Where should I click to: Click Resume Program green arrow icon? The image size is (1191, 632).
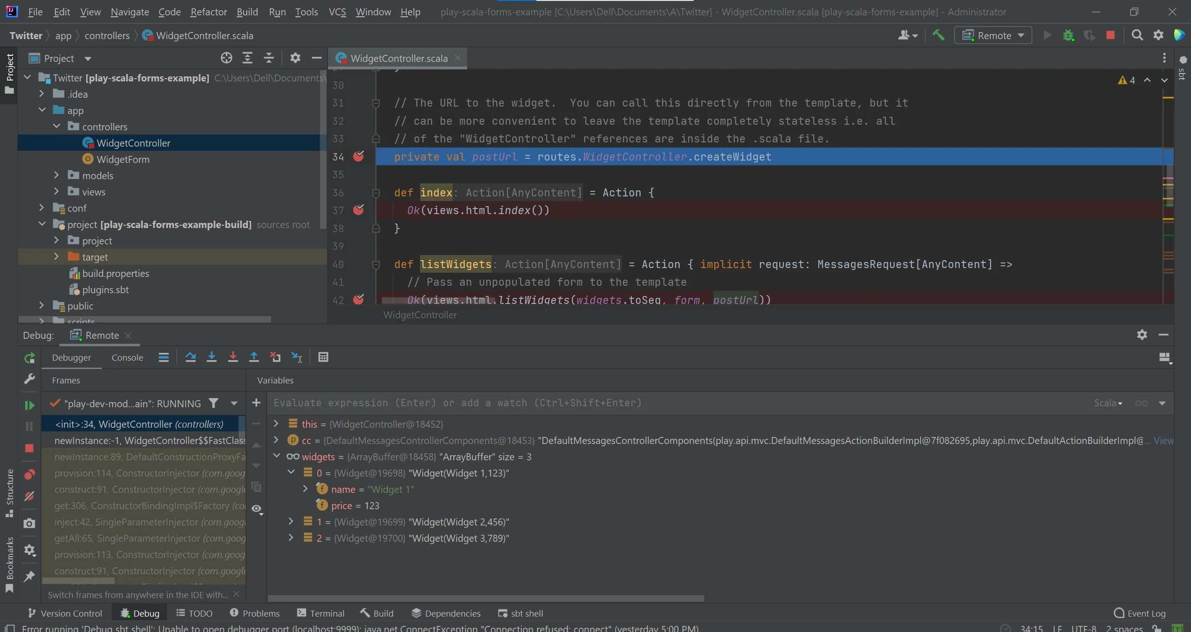(29, 405)
